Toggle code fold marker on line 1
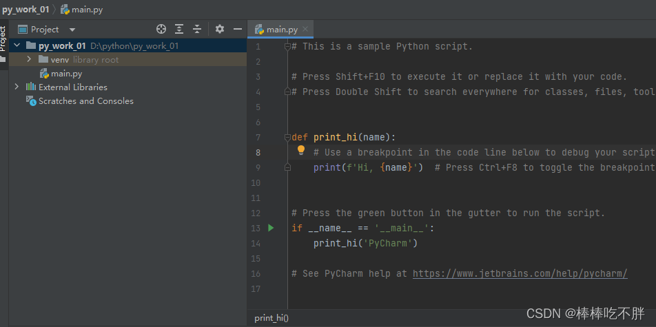The width and height of the screenshot is (656, 327). tap(287, 47)
